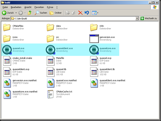The image size is (161, 121).
Task: Open the Extras menu
Action: 50,7
